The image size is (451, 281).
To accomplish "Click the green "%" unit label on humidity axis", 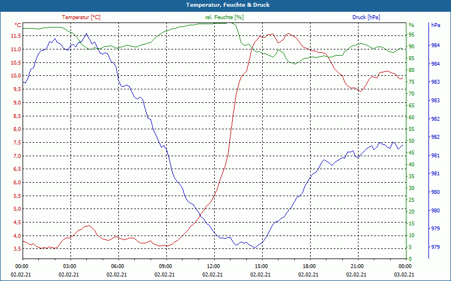I will click(x=412, y=25).
